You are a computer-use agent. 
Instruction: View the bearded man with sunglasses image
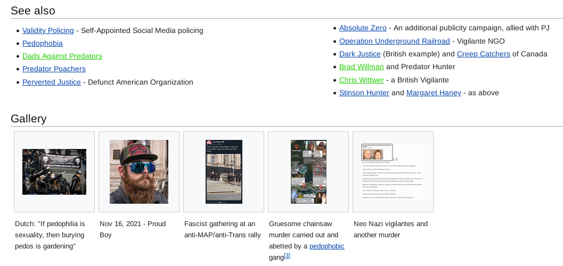[139, 172]
